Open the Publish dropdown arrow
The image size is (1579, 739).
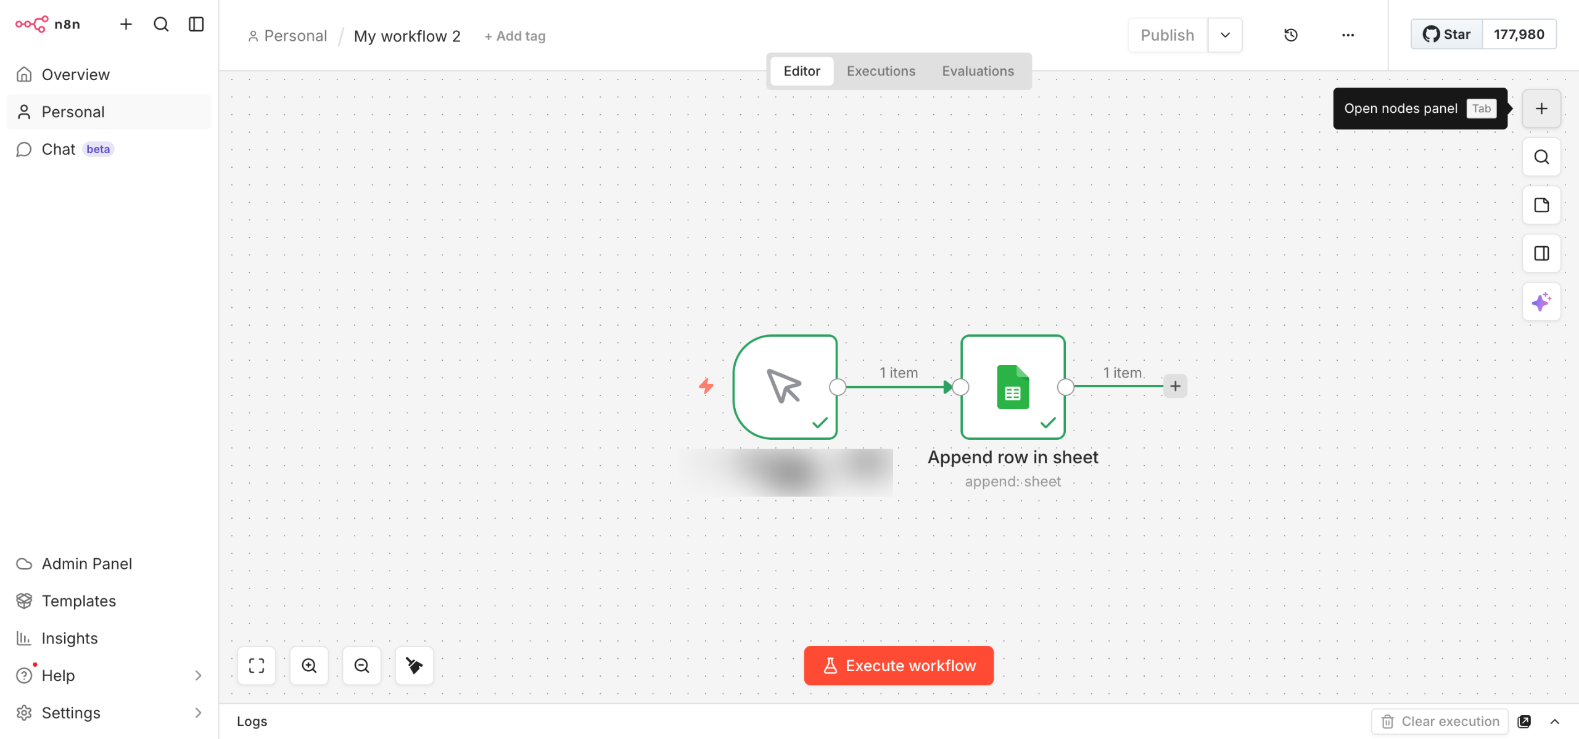[x=1225, y=35]
